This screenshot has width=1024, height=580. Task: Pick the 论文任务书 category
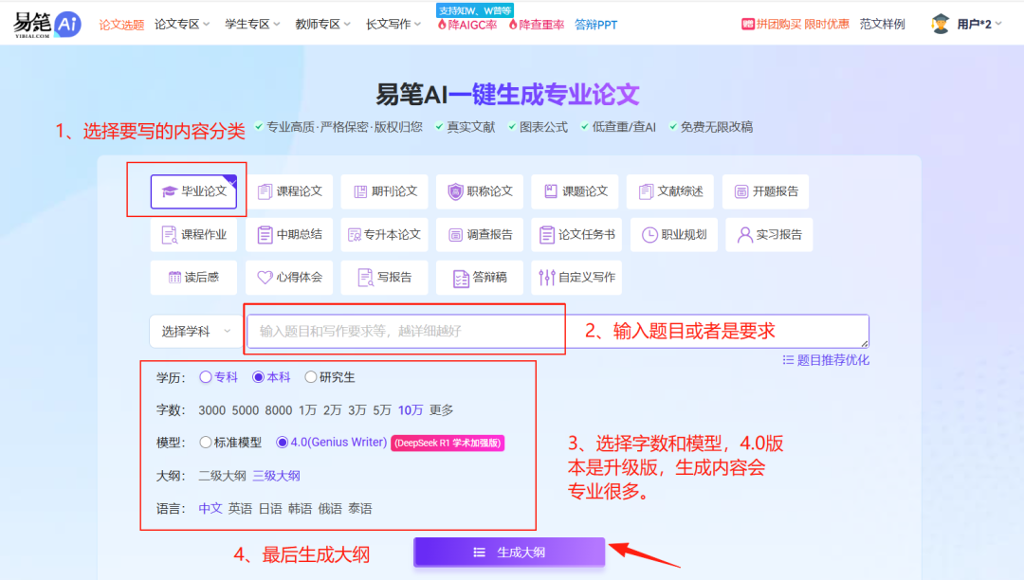coord(576,234)
